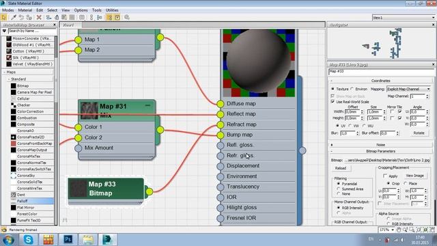Select the VW coordinate radio button
This screenshot has height=246, width=437.
pos(350,126)
